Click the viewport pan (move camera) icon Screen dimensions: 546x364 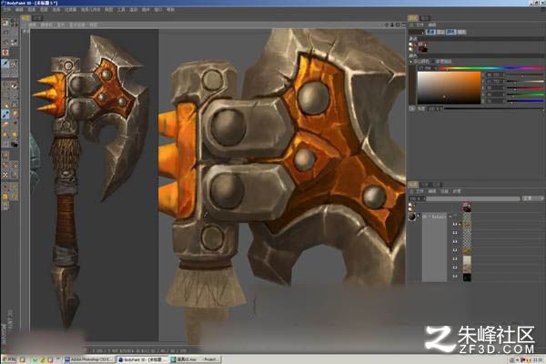coord(387,25)
